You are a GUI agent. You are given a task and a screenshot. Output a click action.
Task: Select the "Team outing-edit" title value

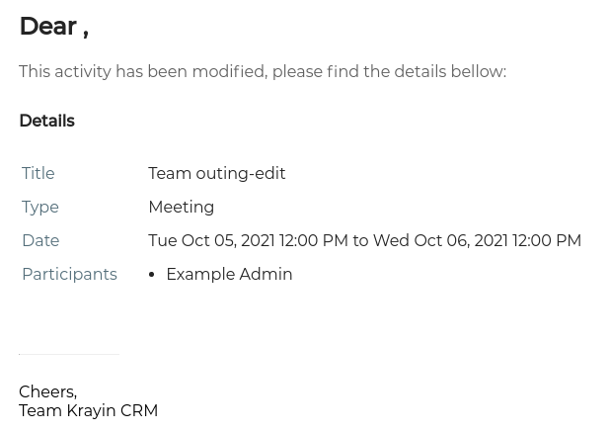pyautogui.click(x=217, y=173)
